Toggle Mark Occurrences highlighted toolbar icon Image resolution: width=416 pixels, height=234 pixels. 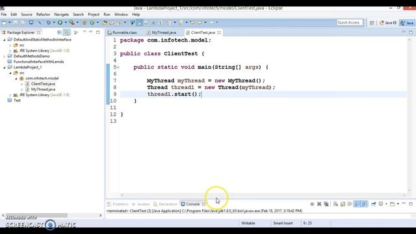pos(139,23)
